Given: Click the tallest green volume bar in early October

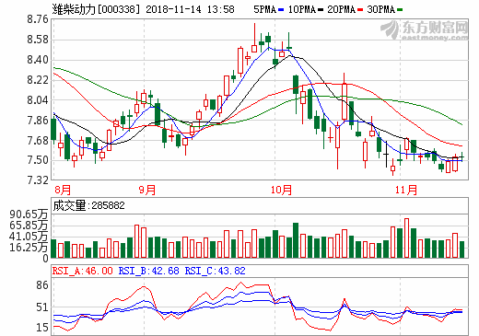Looking at the screenshot, I should 296,240.
